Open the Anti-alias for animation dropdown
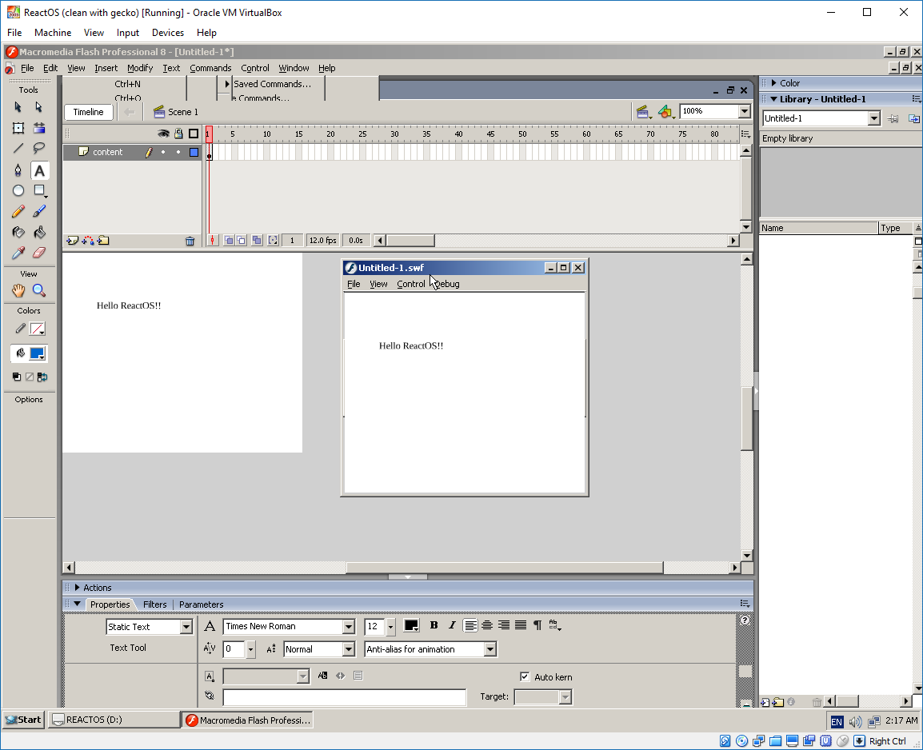 click(489, 649)
